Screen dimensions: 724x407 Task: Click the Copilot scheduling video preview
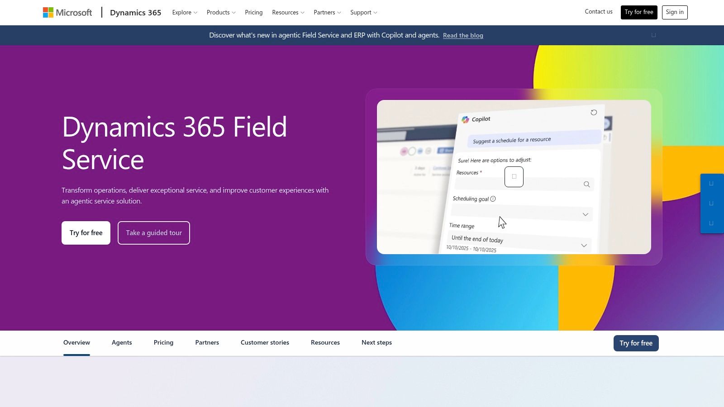coord(514,177)
